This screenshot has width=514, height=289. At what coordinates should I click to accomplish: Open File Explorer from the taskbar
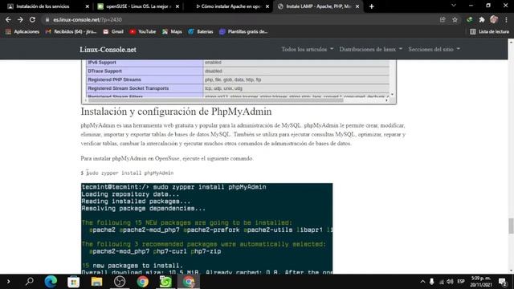point(96,282)
